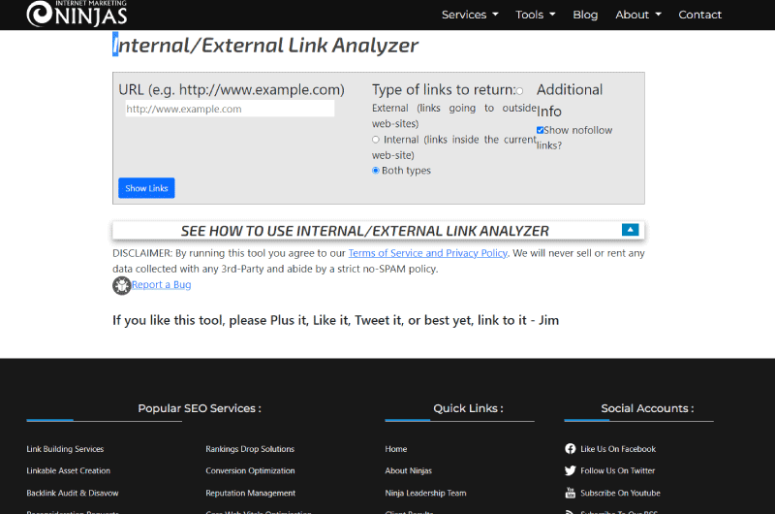The width and height of the screenshot is (775, 514).
Task: Open the Contact page
Action: 699,15
